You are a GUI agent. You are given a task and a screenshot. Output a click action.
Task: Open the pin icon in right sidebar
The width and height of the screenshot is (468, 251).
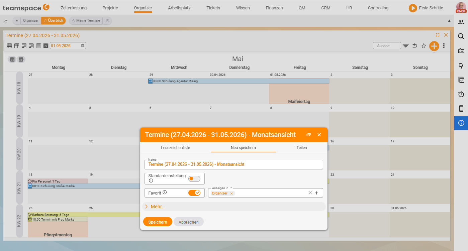tap(461, 65)
